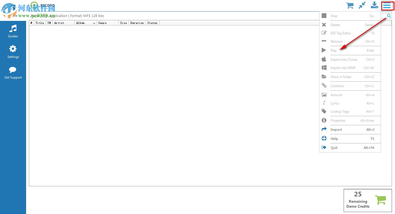This screenshot has width=395, height=214.
Task: Click the Windows icon for Import into WMP
Action: [x=324, y=68]
